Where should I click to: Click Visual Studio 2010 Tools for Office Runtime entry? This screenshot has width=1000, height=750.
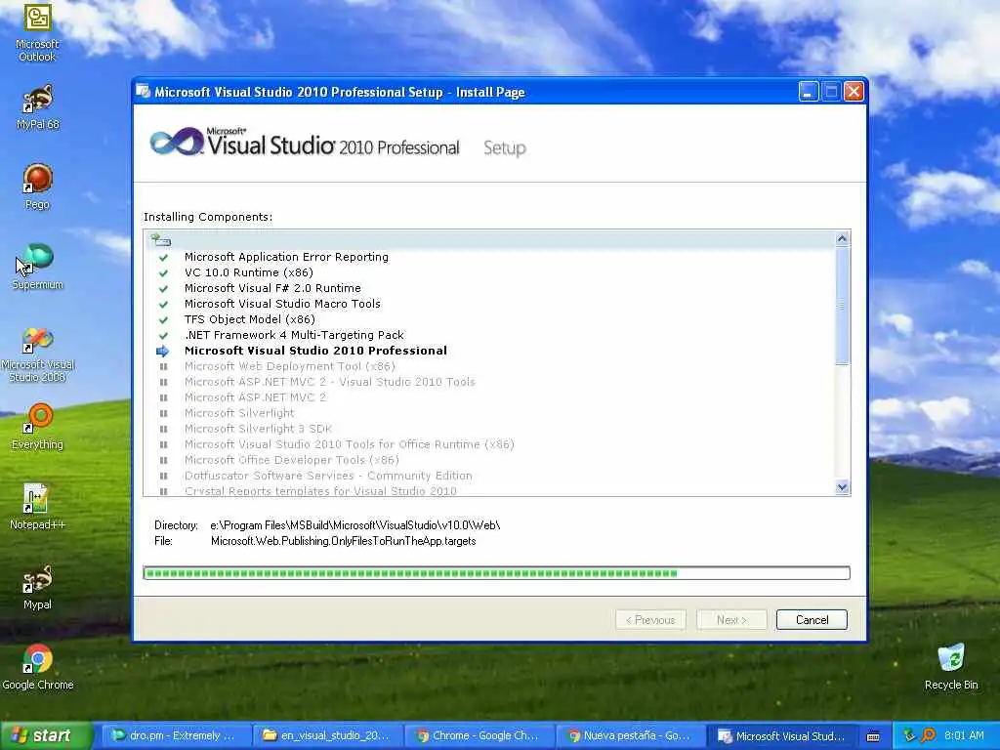(349, 444)
